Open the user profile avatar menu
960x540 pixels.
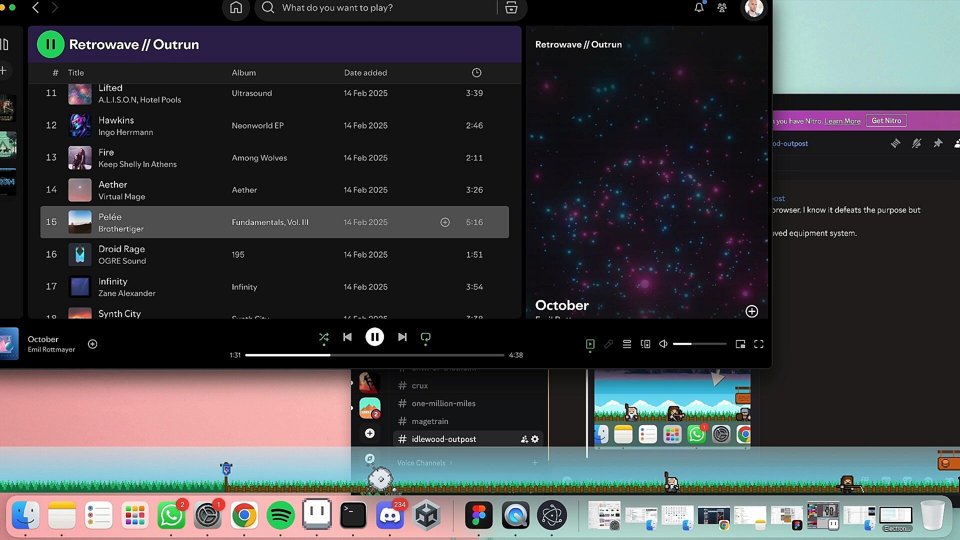[753, 8]
